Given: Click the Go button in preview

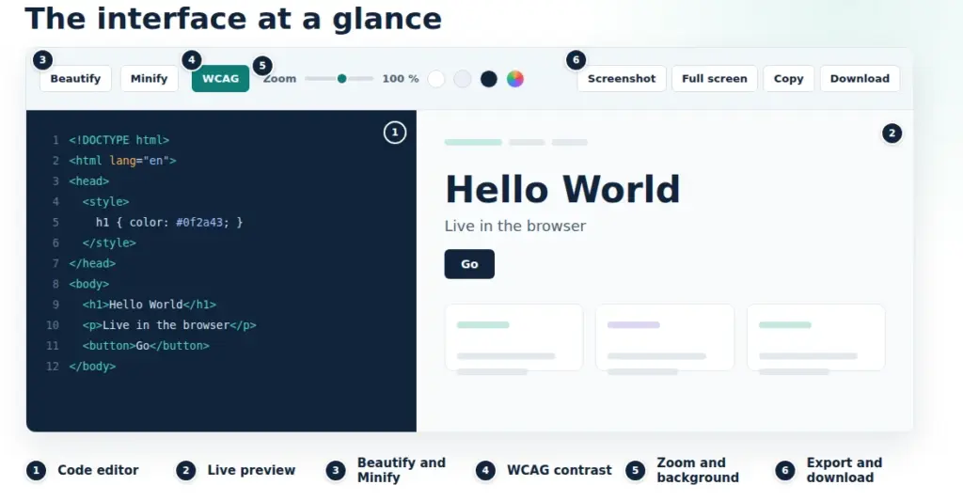Looking at the screenshot, I should pyautogui.click(x=469, y=264).
